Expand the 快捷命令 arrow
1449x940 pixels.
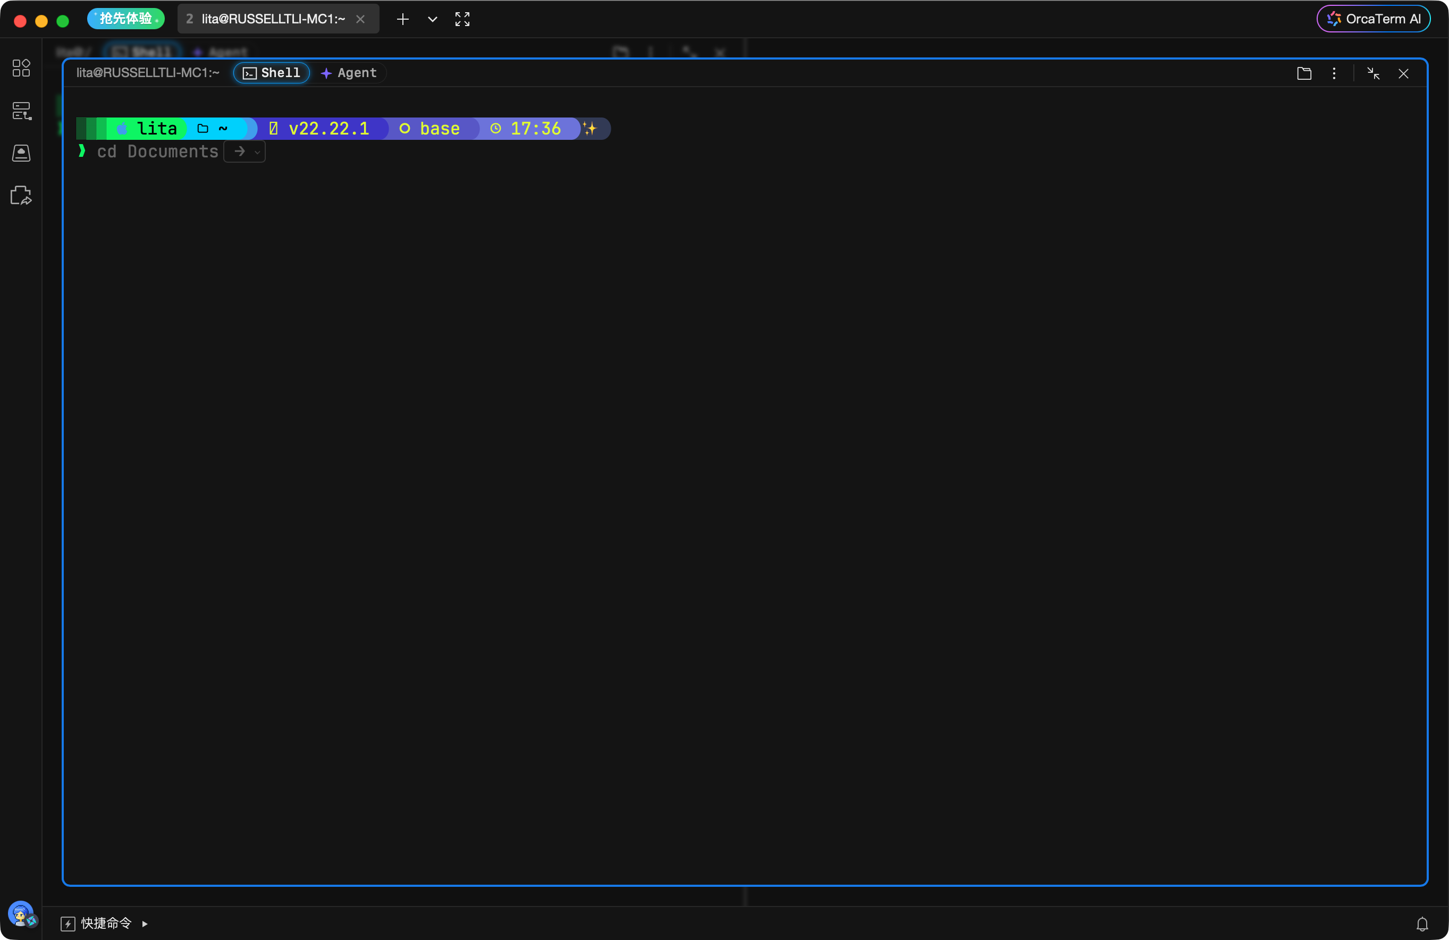(145, 924)
